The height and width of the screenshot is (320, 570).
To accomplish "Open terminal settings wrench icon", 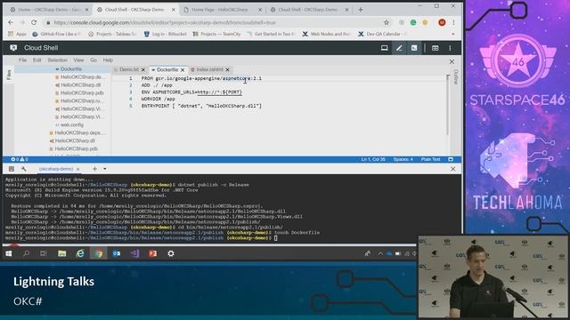I will tap(24, 169).
